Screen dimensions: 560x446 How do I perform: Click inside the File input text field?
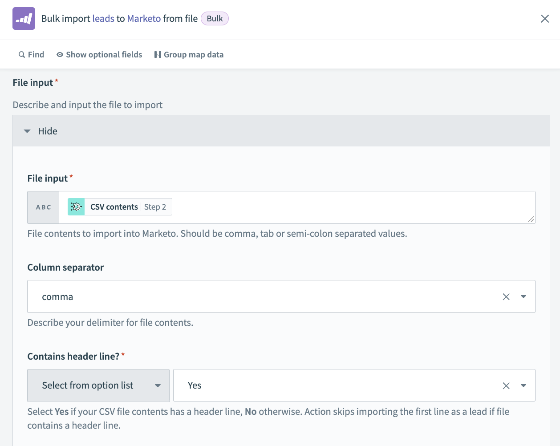coord(347,207)
